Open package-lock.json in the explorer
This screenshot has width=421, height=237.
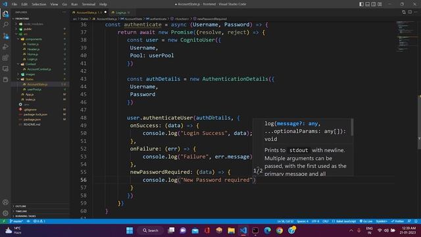(36, 115)
